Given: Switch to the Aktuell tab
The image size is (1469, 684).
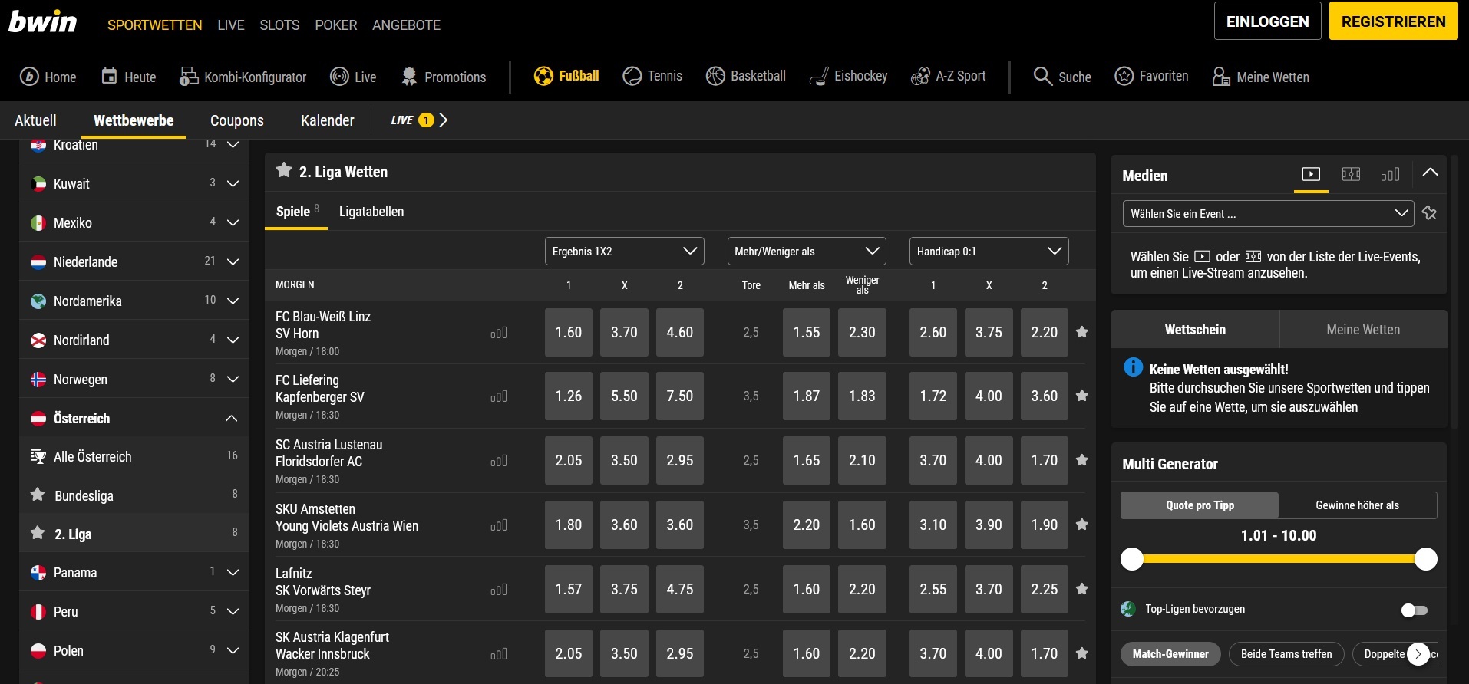Looking at the screenshot, I should pyautogui.click(x=35, y=120).
